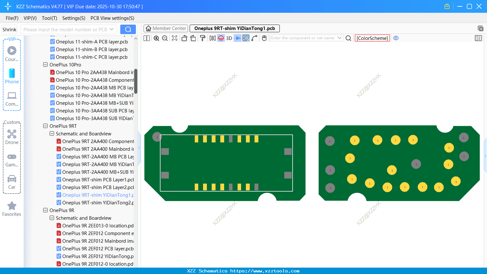Open Favorites
487x274 pixels.
pyautogui.click(x=12, y=209)
